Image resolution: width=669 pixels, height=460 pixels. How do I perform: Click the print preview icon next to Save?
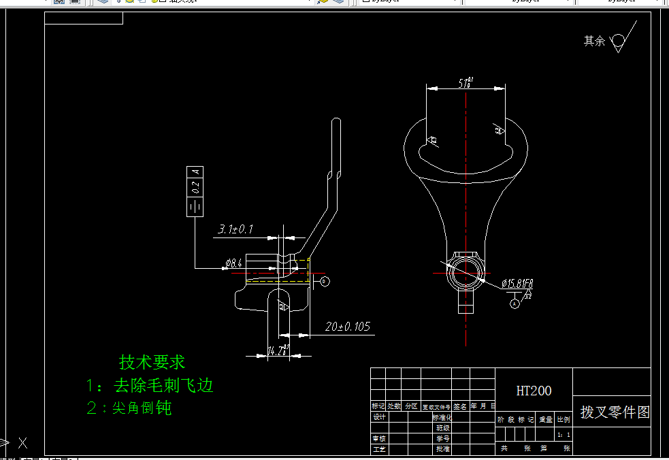pyautogui.click(x=74, y=2)
